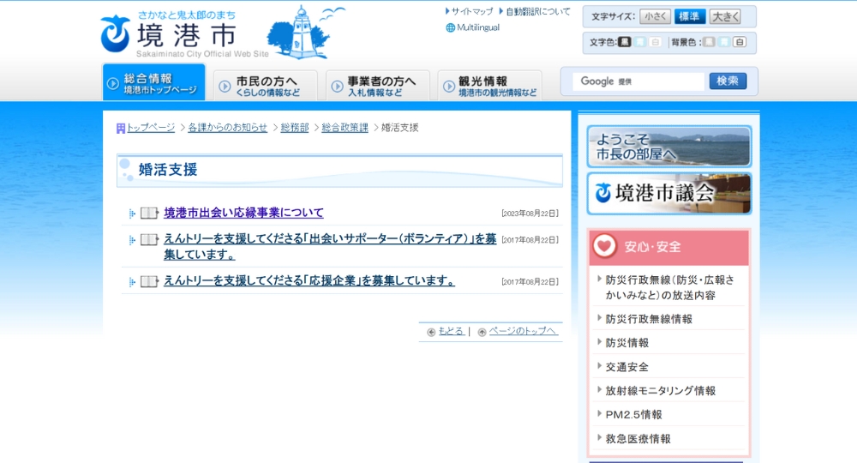Open 防災行政無線情報 link
Image resolution: width=857 pixels, height=463 pixels.
coord(649,319)
